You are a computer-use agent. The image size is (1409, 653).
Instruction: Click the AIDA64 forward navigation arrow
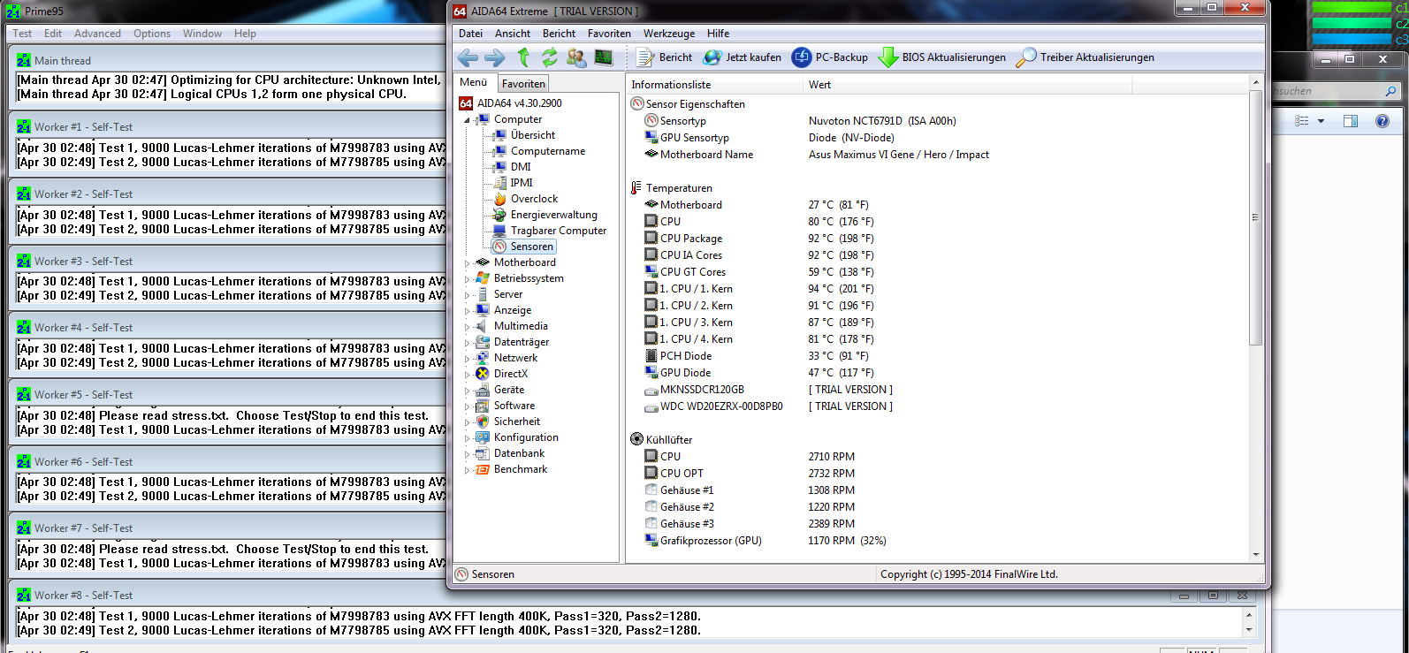495,57
